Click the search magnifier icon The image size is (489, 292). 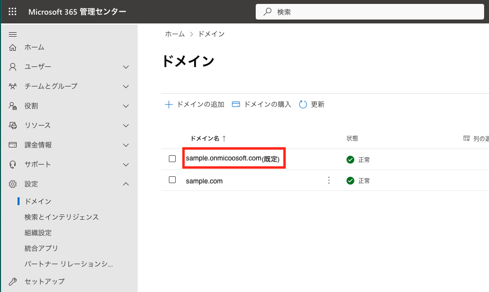[x=267, y=12]
